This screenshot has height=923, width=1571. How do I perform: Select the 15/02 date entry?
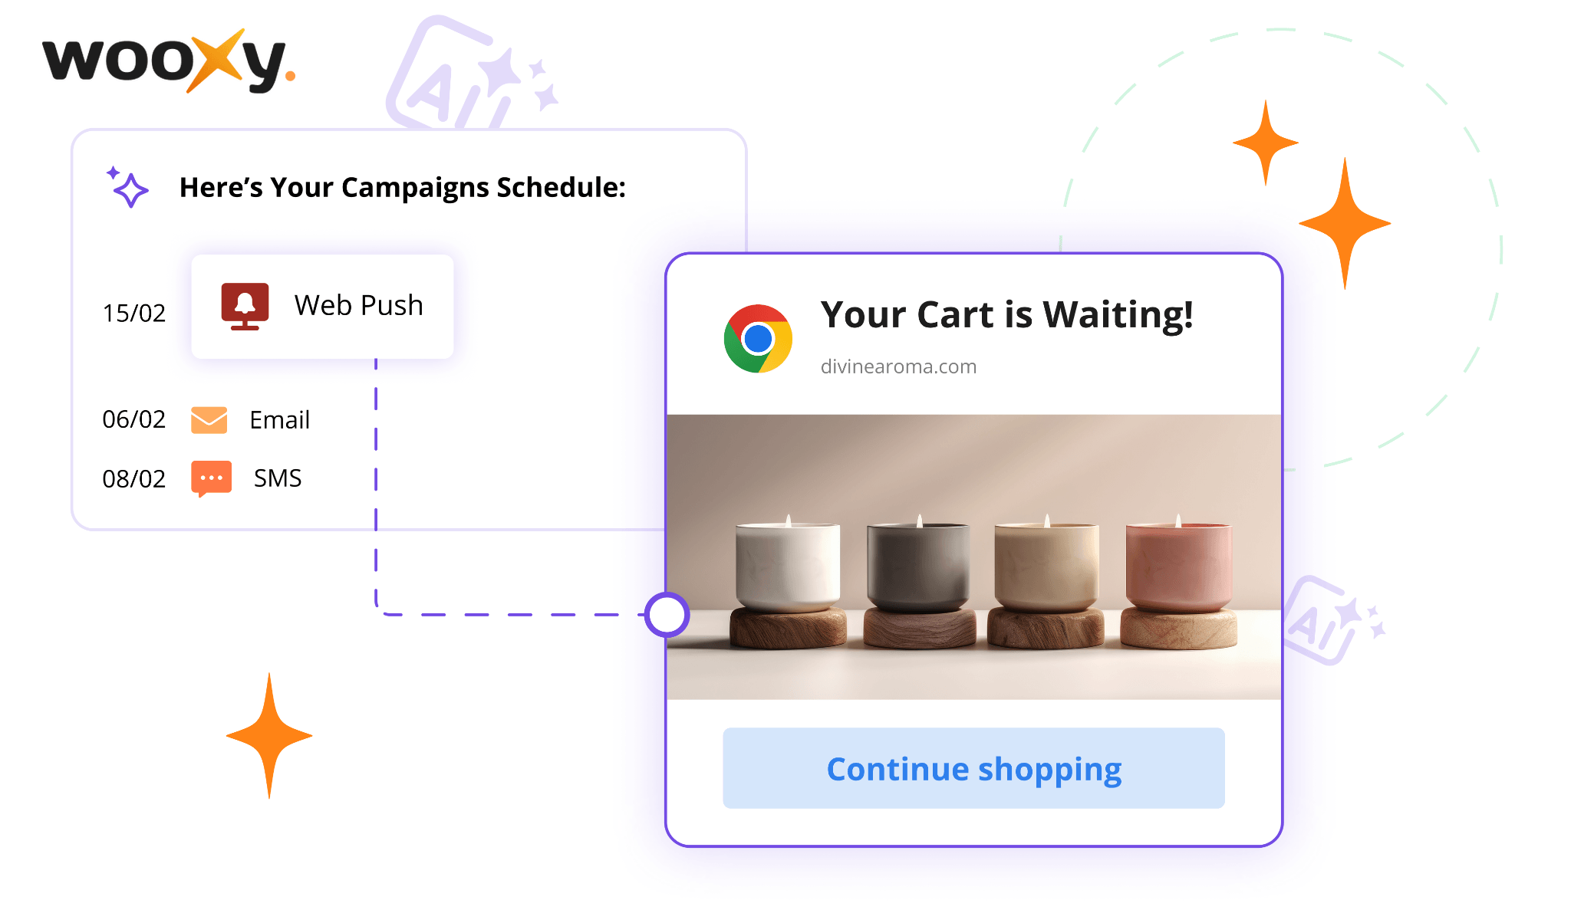point(134,313)
